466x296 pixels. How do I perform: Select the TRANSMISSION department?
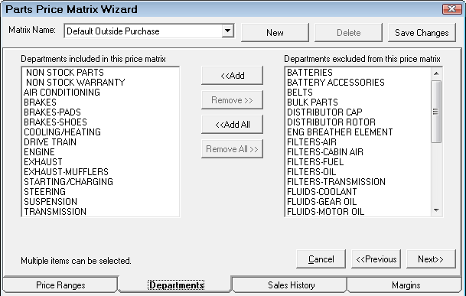(100, 212)
